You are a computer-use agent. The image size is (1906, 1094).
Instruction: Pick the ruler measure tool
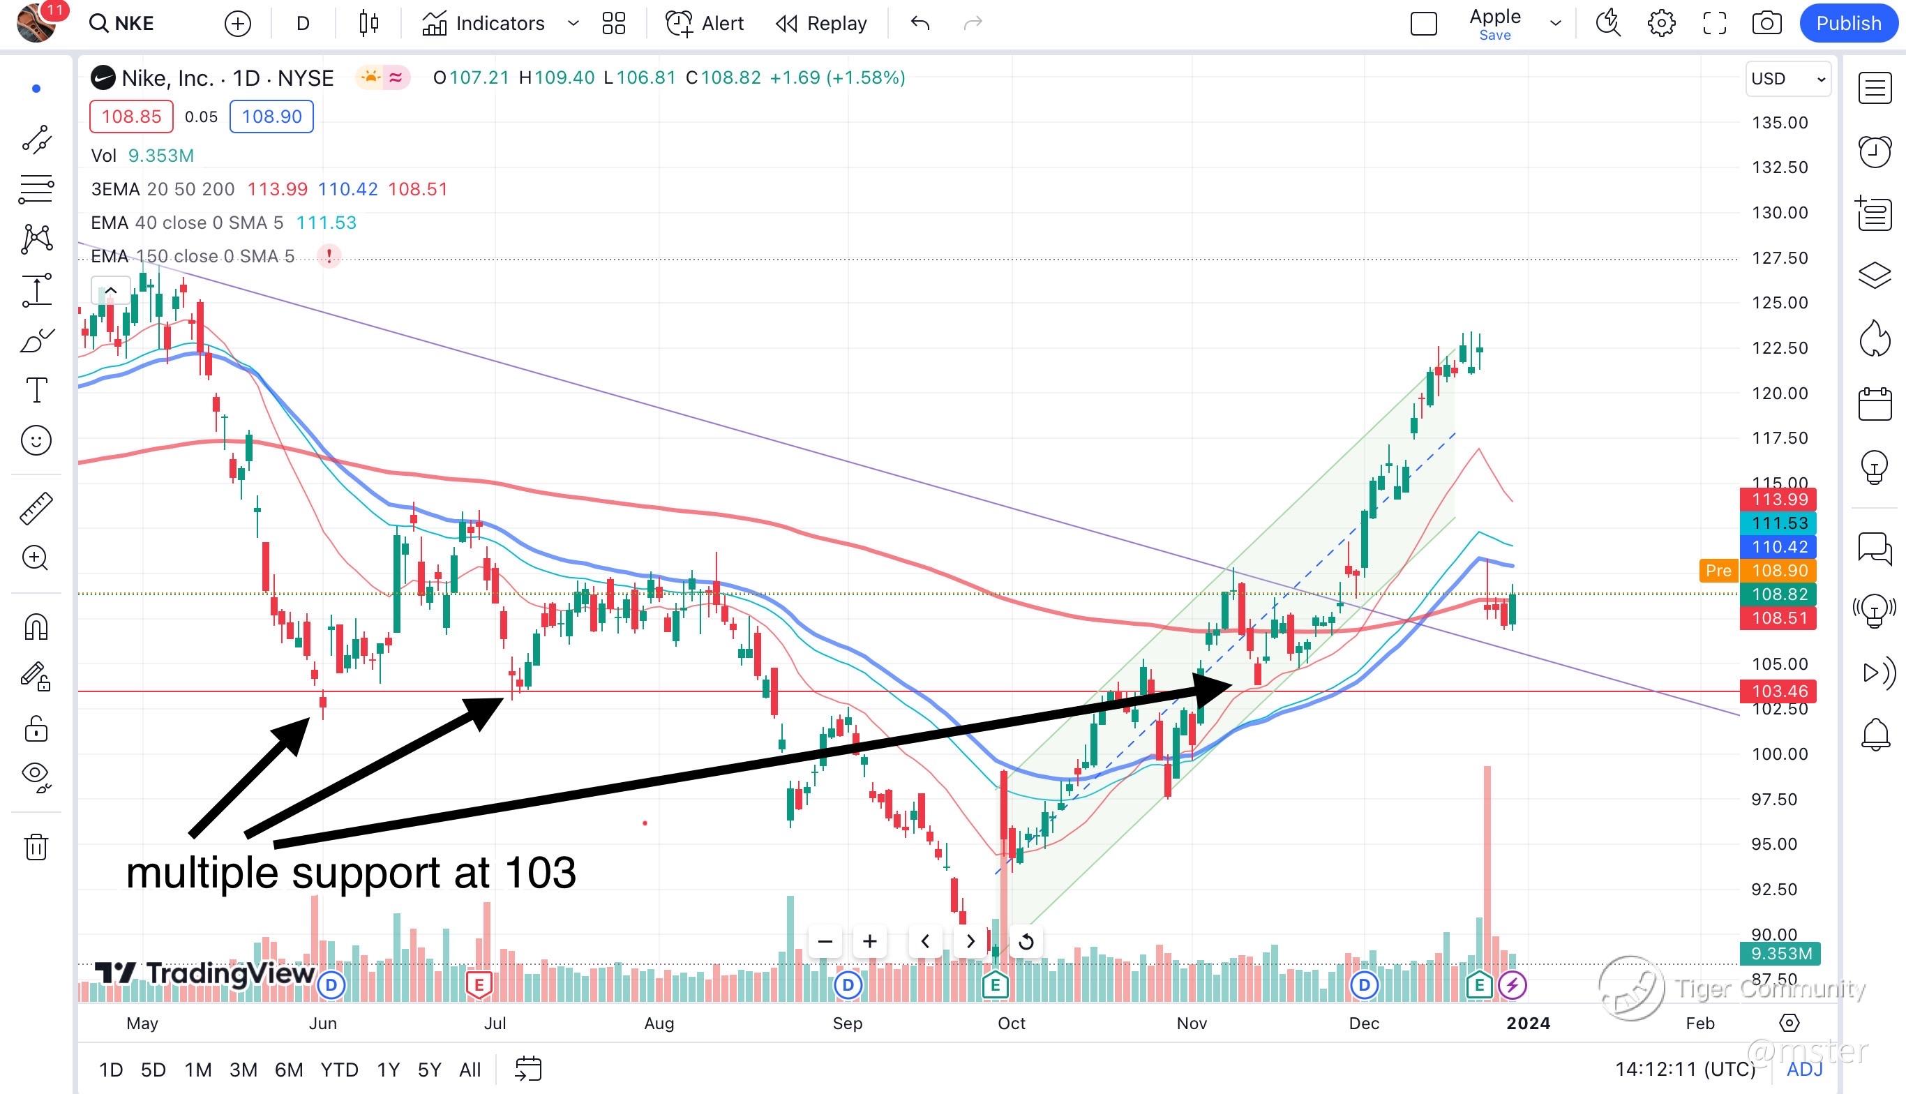click(x=36, y=509)
